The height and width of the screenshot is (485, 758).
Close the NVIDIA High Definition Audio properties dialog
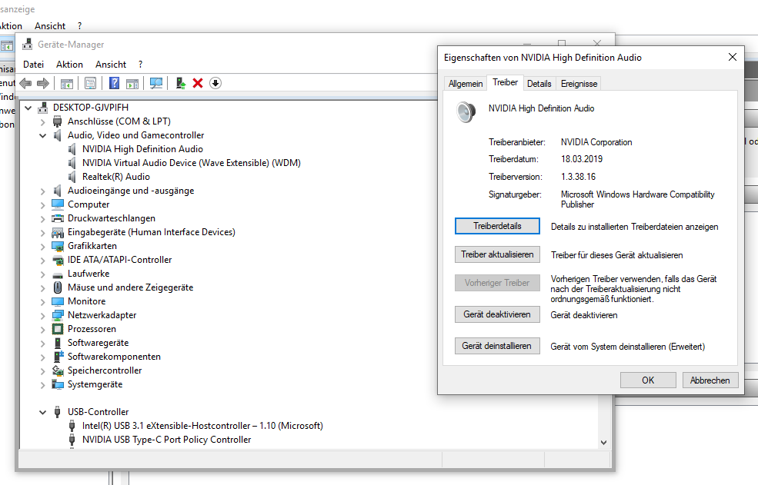tap(733, 57)
